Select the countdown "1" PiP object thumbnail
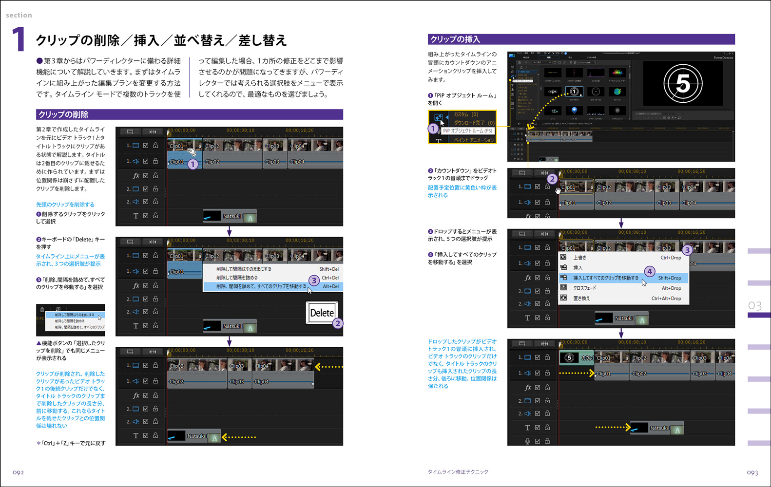This screenshot has width=771, height=487. pos(574,92)
